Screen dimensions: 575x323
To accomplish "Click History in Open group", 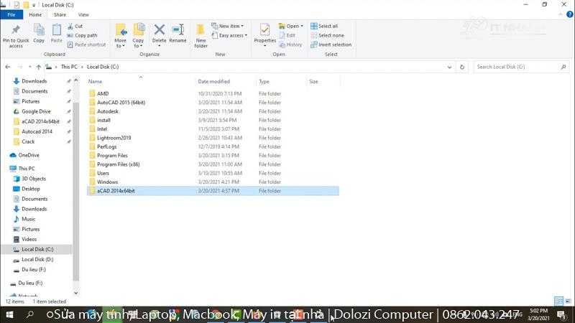I will (290, 45).
